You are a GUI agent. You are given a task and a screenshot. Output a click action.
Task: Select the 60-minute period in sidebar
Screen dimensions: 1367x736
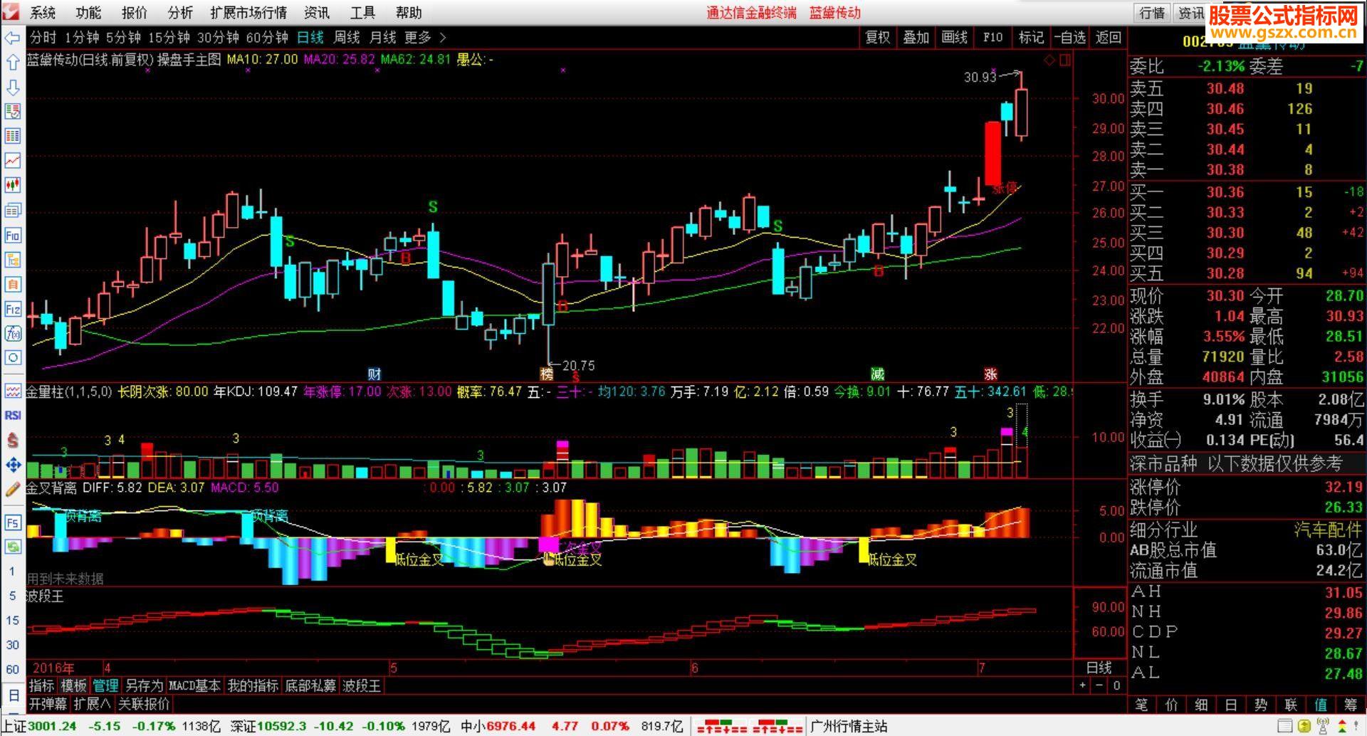(12, 669)
